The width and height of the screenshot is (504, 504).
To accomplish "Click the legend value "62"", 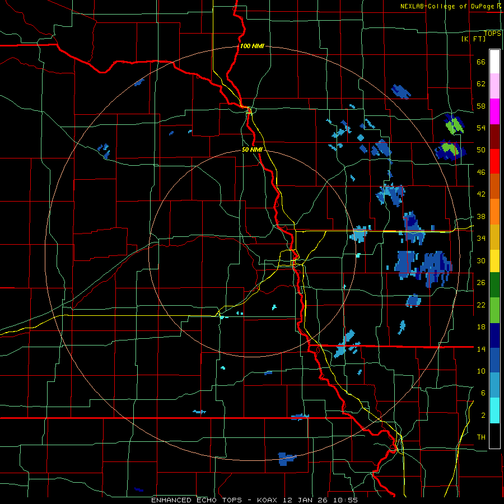I will pyautogui.click(x=481, y=84).
